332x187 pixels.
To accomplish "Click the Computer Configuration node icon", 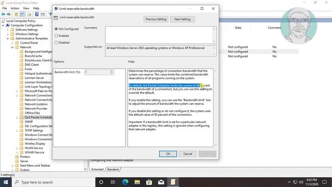I will [x=8, y=25].
